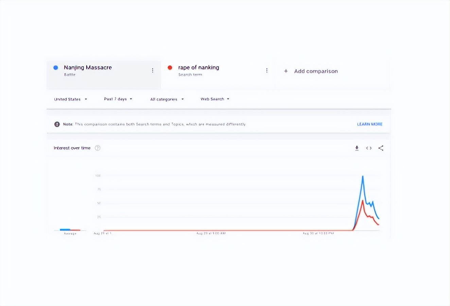The height and width of the screenshot is (306, 450).
Task: Open the All categories dropdown
Action: [167, 99]
